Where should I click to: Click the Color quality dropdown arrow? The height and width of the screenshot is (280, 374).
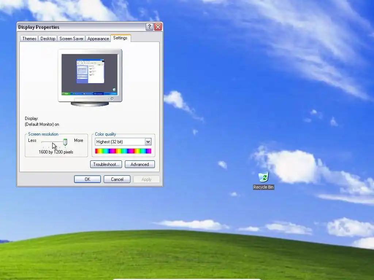(148, 142)
